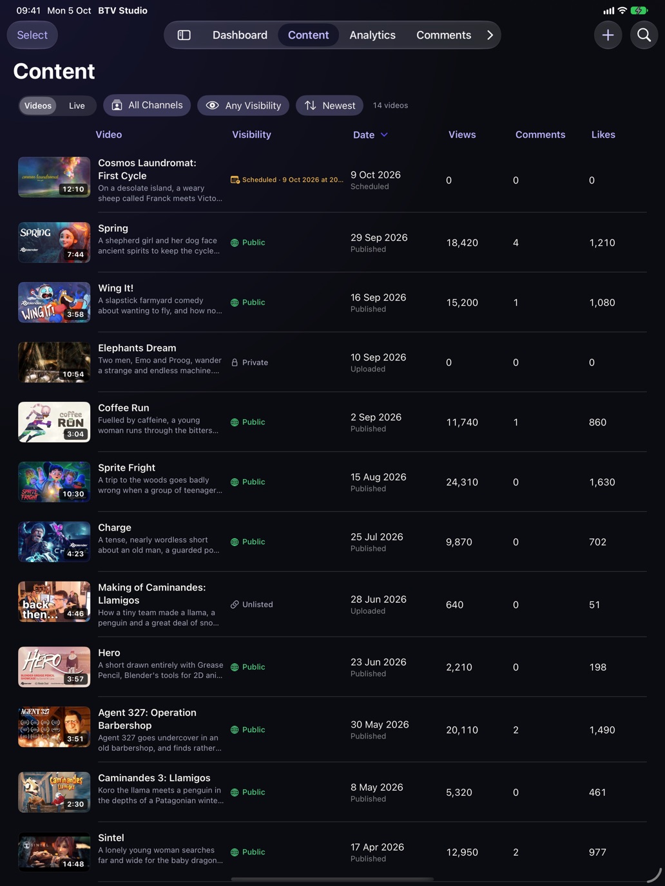Screen dimensions: 665x886
Task: Click the 'Scheduled · 9 Oct 2026' label
Action: click(x=293, y=180)
